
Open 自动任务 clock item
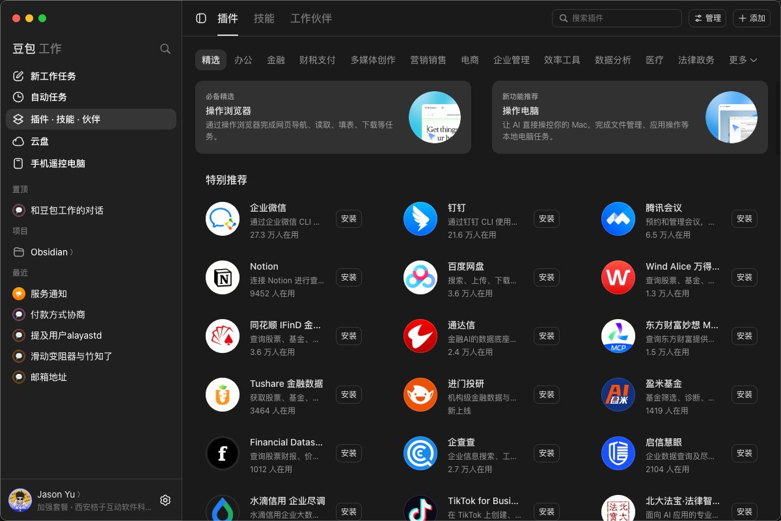[91, 97]
